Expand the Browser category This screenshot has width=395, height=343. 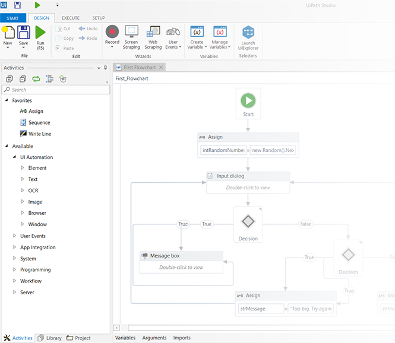(x=23, y=212)
